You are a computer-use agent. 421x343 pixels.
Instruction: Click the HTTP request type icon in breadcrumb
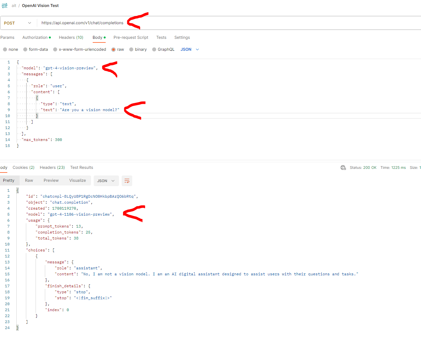click(5, 5)
